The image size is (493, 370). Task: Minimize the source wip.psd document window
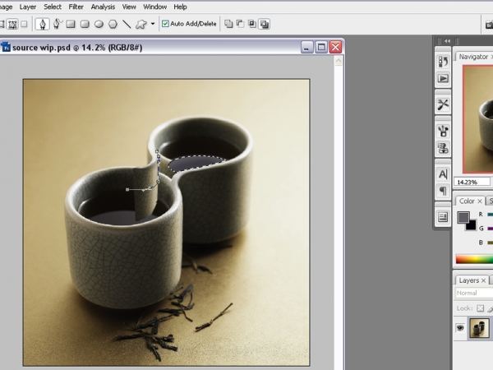click(x=306, y=48)
